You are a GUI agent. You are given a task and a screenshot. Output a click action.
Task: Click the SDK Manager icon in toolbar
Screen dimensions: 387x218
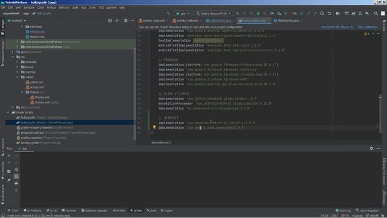coord(367,13)
